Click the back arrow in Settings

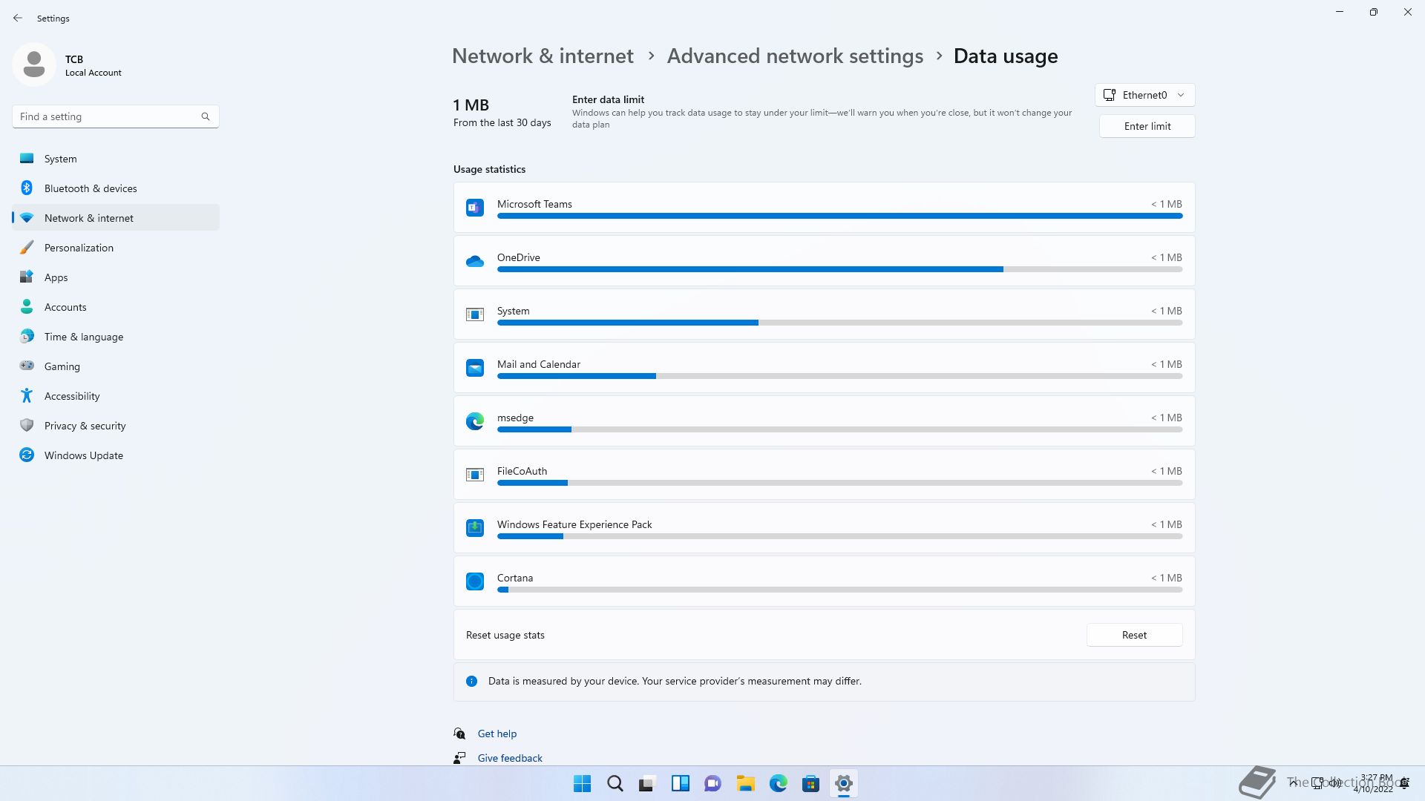(x=18, y=18)
